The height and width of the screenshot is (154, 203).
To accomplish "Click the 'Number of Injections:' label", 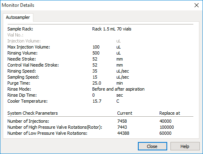I will point(28,121).
